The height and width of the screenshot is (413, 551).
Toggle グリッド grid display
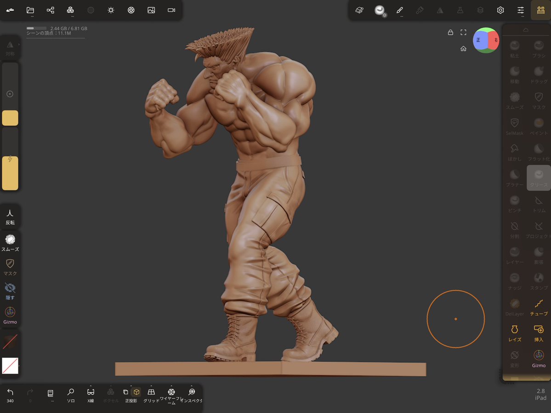[151, 395]
